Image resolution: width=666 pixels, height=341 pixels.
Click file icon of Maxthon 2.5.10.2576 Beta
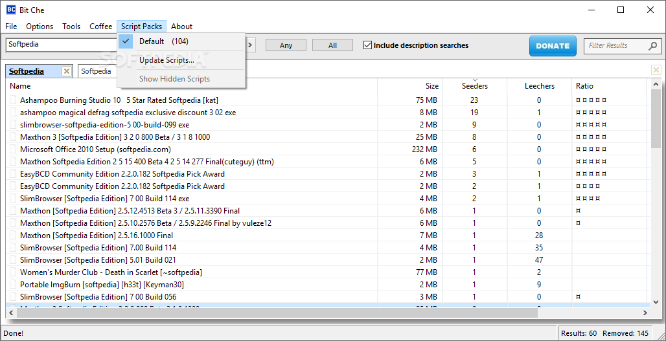point(13,223)
